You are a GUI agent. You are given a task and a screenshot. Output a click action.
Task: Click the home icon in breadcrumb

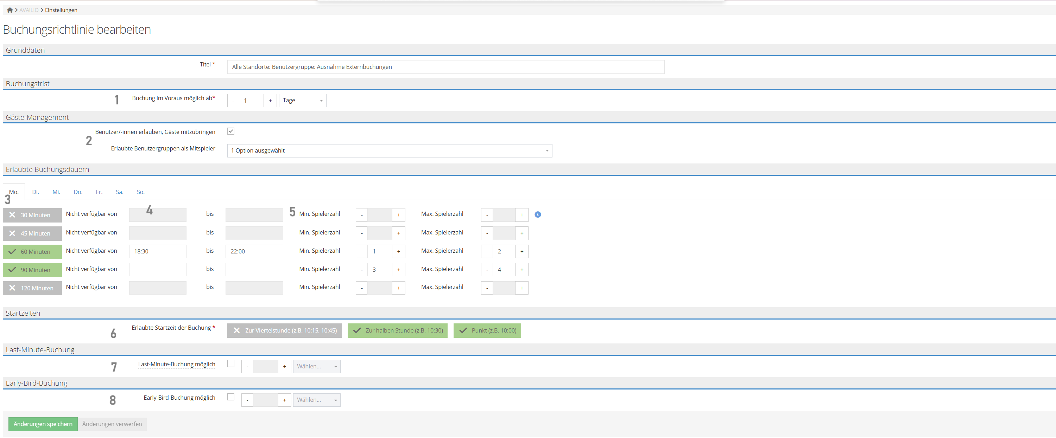pos(10,10)
